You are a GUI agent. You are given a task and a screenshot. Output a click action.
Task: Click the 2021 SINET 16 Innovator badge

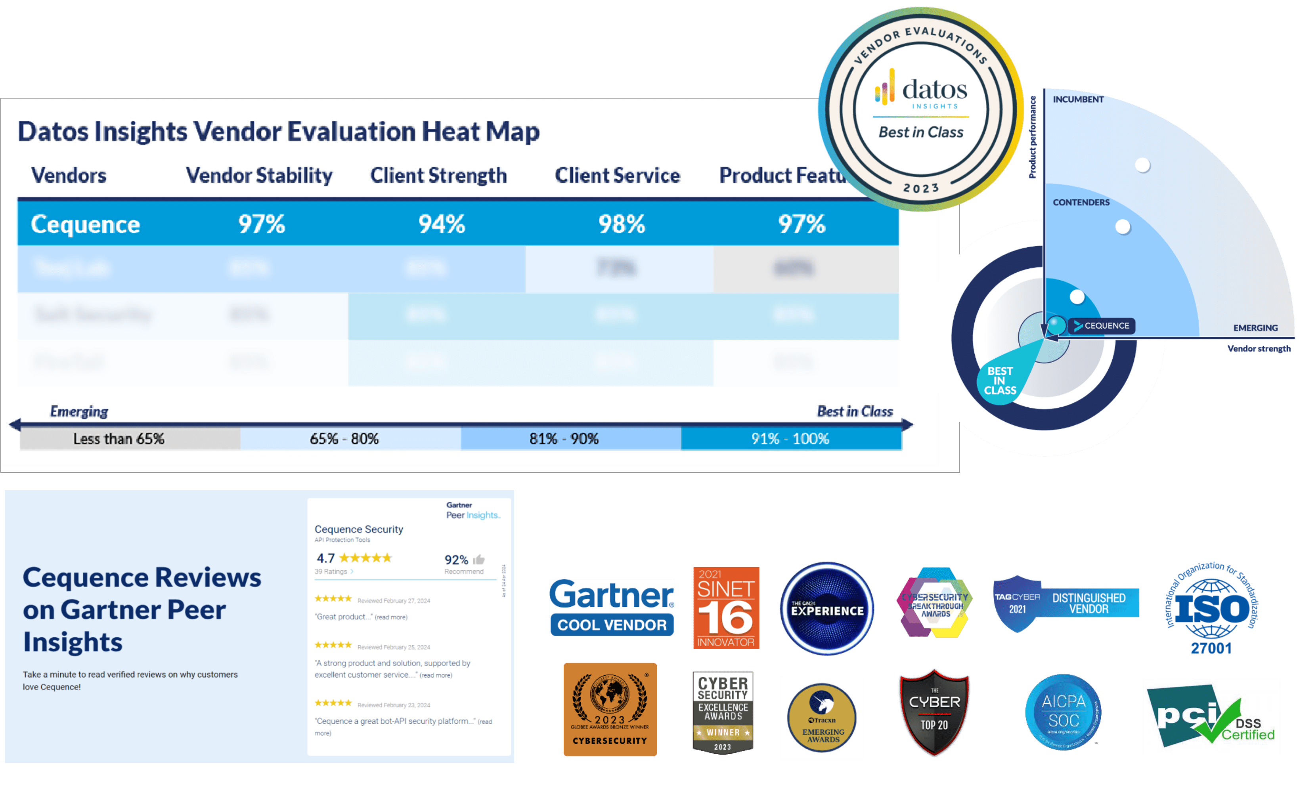pos(726,608)
